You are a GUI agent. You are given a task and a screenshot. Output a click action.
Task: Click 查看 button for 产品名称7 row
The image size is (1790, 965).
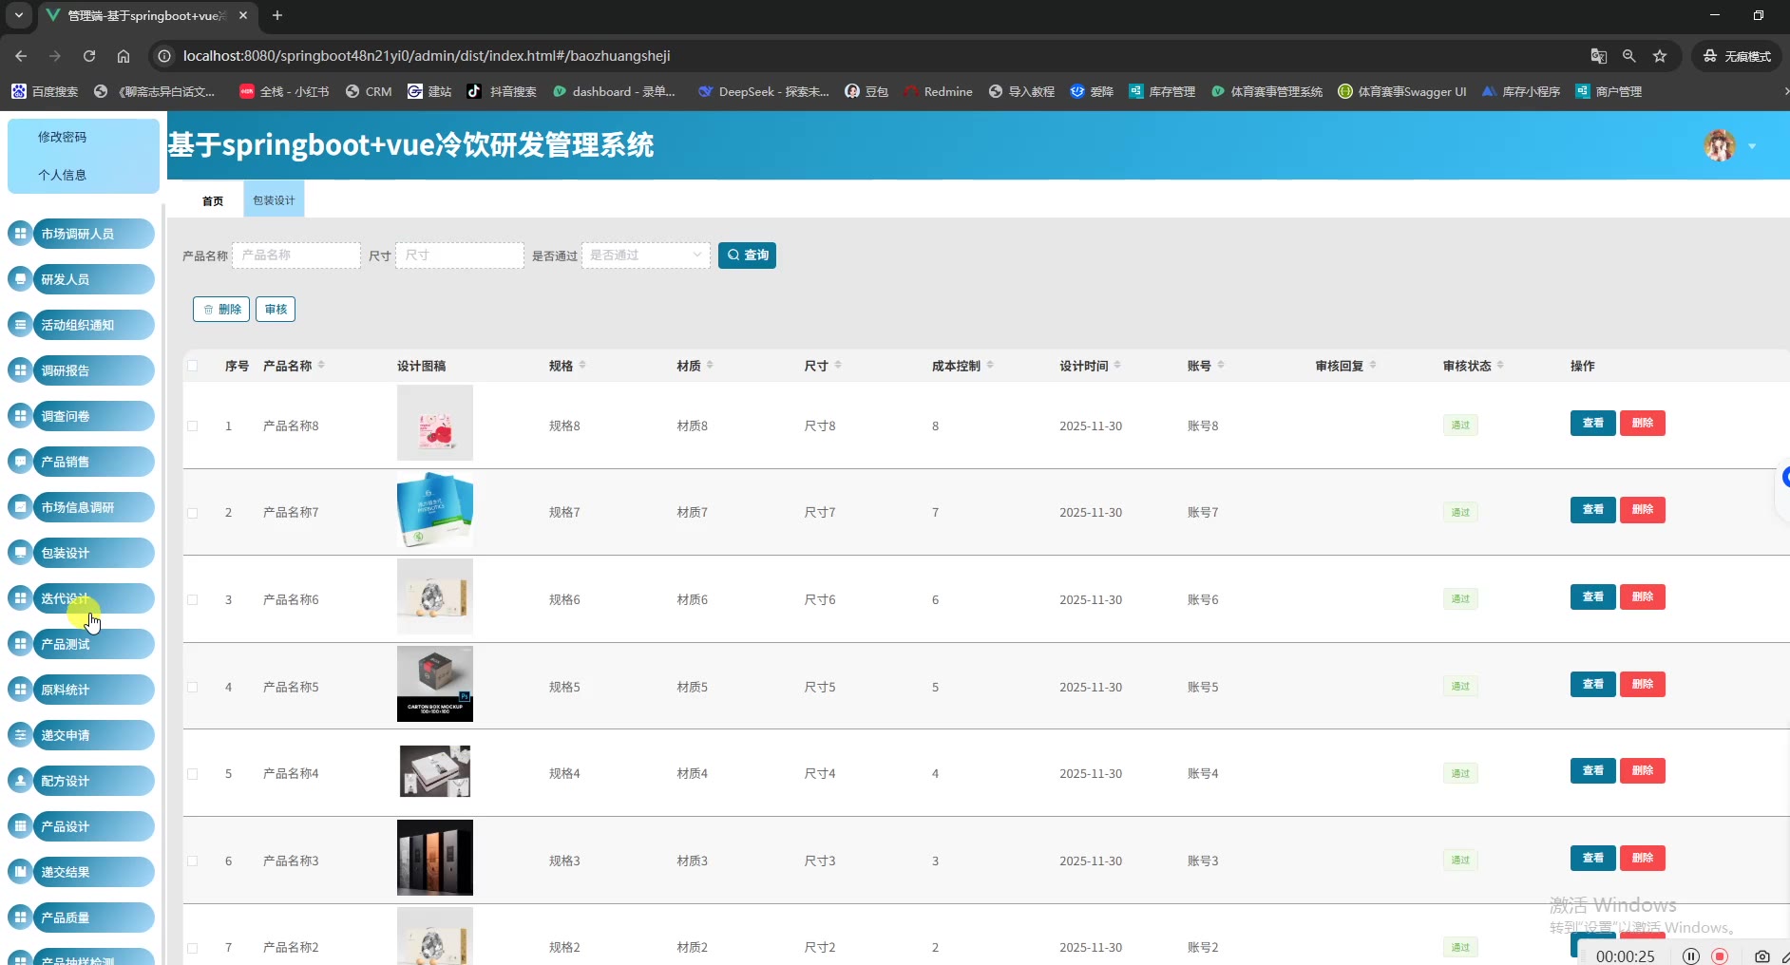(1592, 510)
